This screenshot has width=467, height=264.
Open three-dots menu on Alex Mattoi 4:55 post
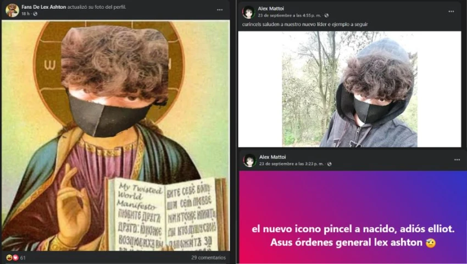click(x=451, y=12)
